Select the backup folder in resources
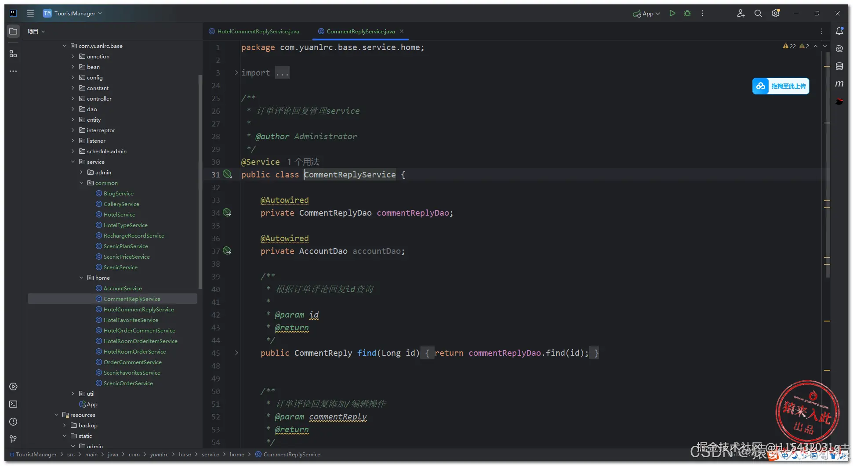 (83, 425)
